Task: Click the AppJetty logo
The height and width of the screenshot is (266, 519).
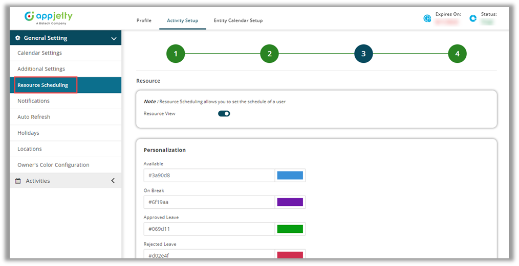Action: pyautogui.click(x=49, y=18)
